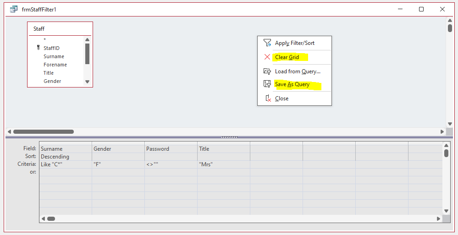Select Forename field in Staff table
This screenshot has height=235, width=458.
pos(56,65)
